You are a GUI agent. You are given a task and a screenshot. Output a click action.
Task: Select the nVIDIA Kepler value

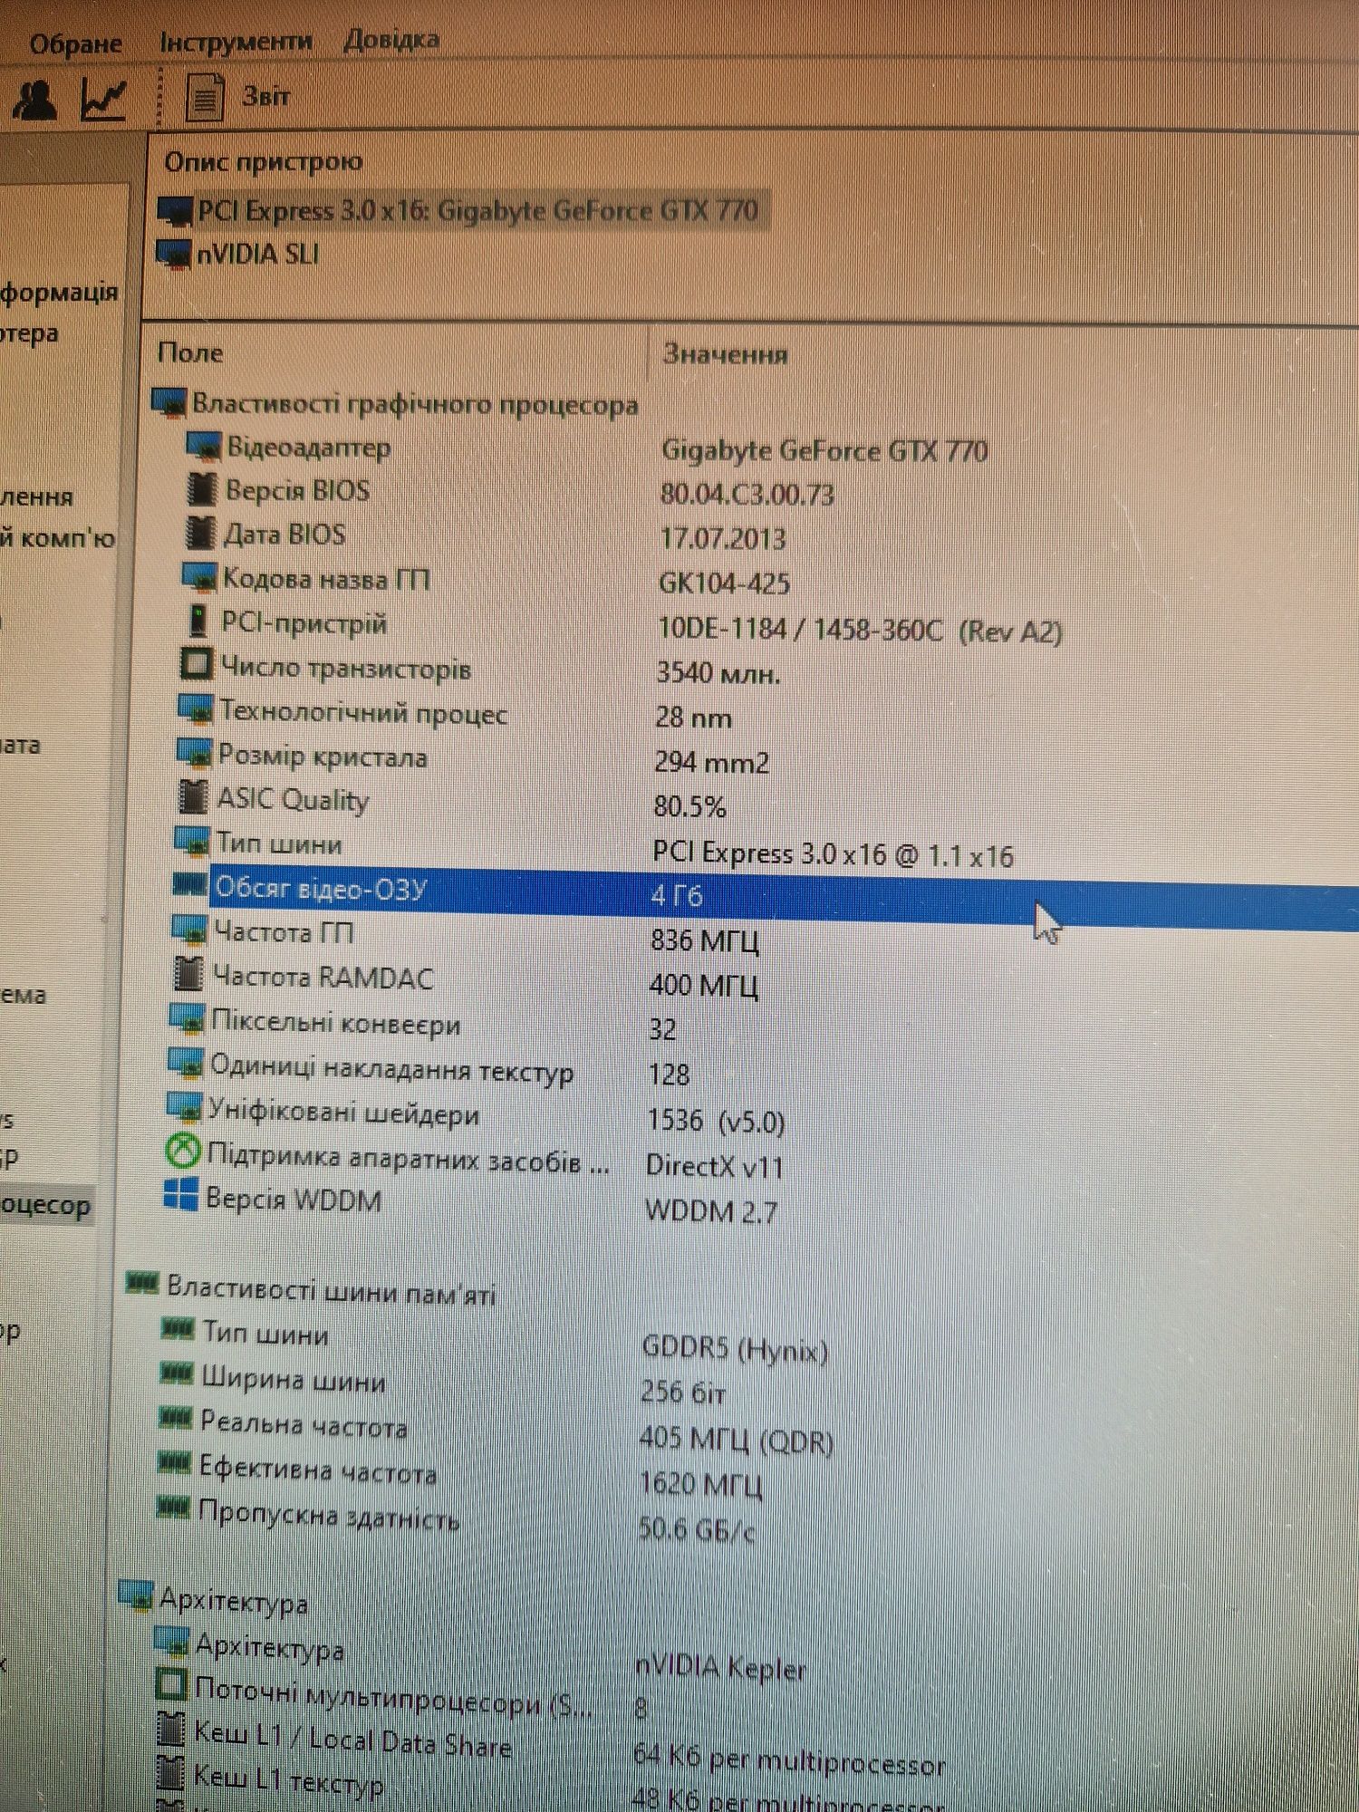pos(719,1668)
